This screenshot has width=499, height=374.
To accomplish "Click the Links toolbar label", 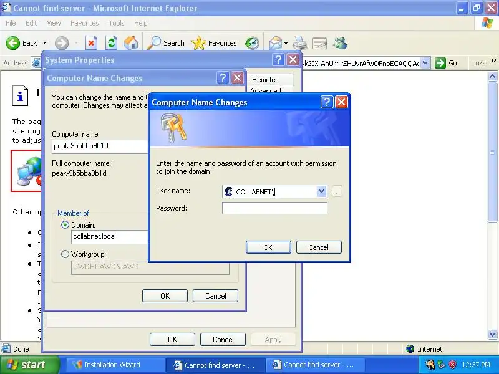I will 478,63.
